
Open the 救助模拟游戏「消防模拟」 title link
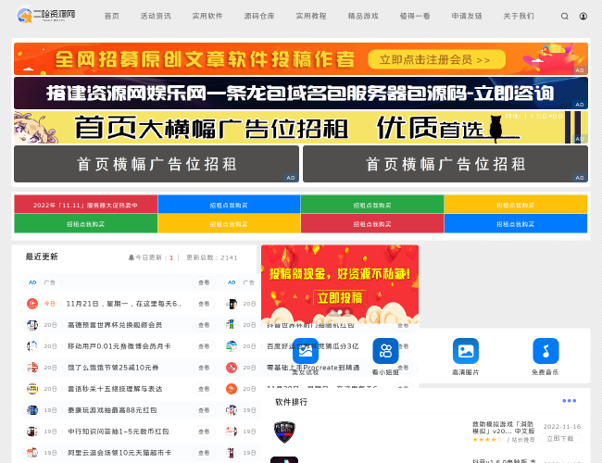pos(503,427)
